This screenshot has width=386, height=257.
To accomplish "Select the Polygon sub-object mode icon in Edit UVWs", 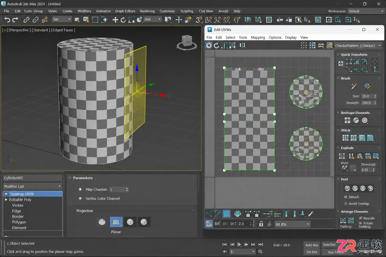I will 227,214.
